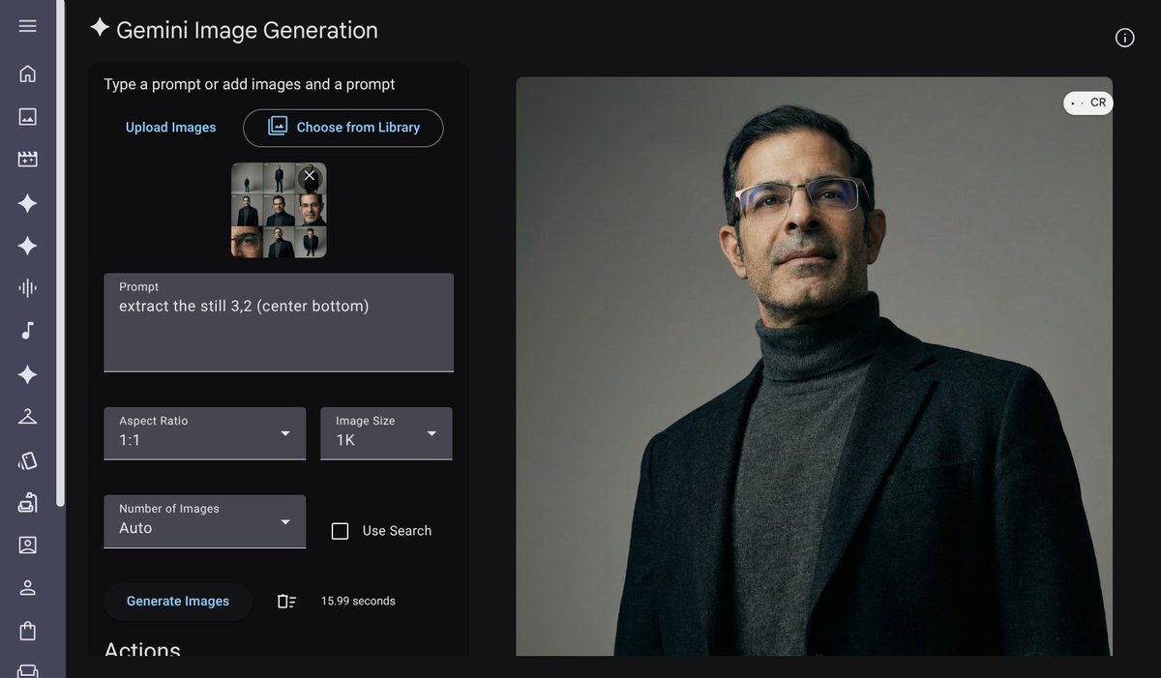Viewport: 1161px width, 678px height.
Task: Click the CR badge on the generated image
Action: 1089,103
